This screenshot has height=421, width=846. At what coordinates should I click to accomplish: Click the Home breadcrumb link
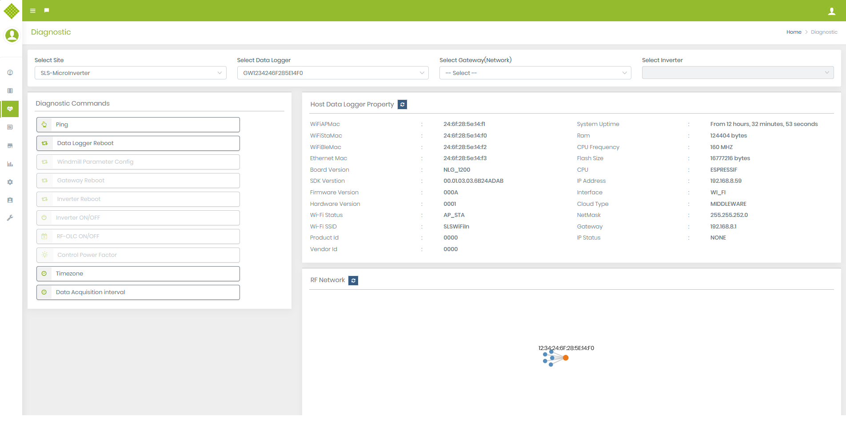point(794,32)
